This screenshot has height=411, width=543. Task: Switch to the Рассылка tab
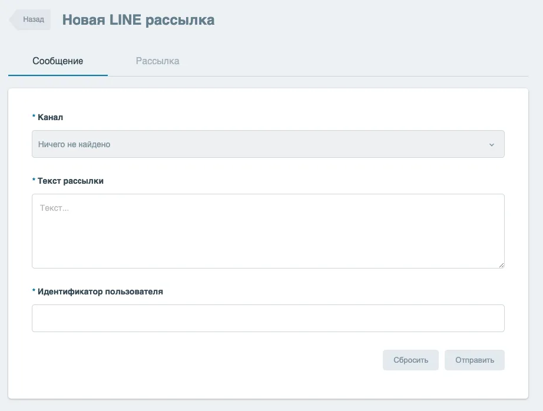[158, 61]
